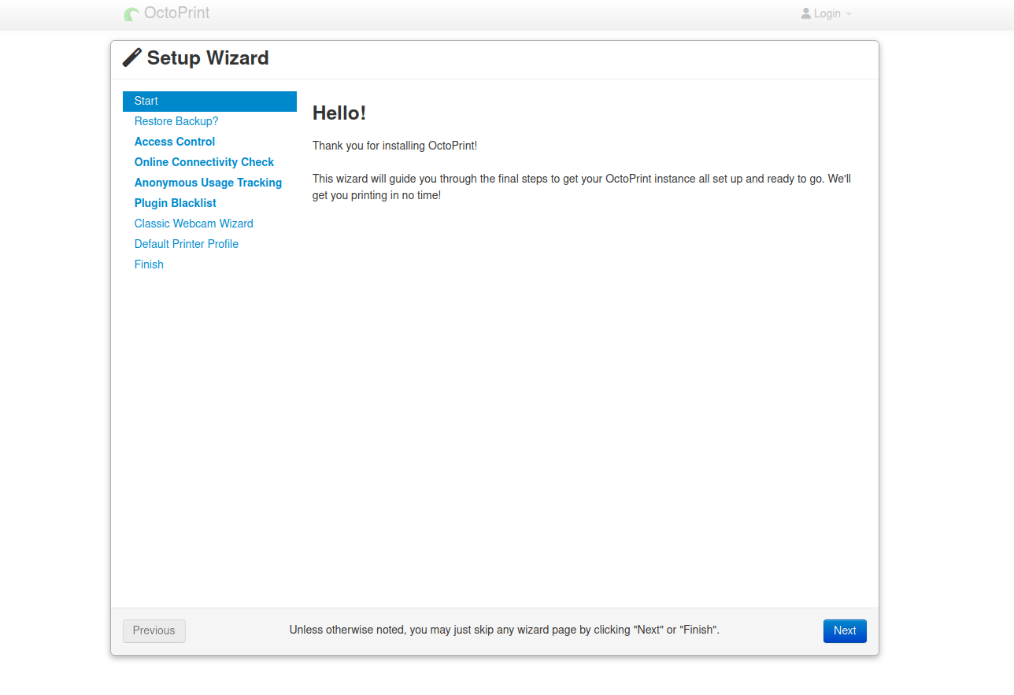Viewport: 1014px width, 695px height.
Task: Open the Access Control step
Action: click(209, 142)
